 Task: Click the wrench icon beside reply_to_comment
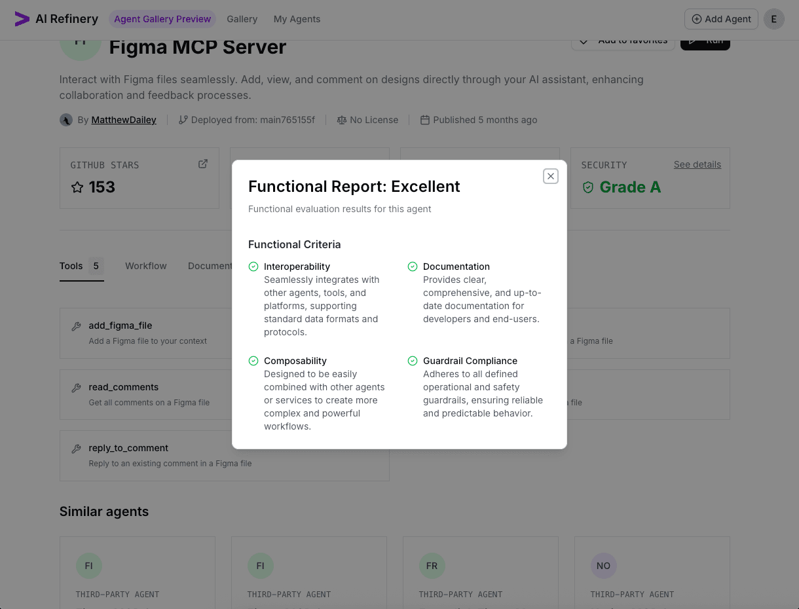point(77,448)
